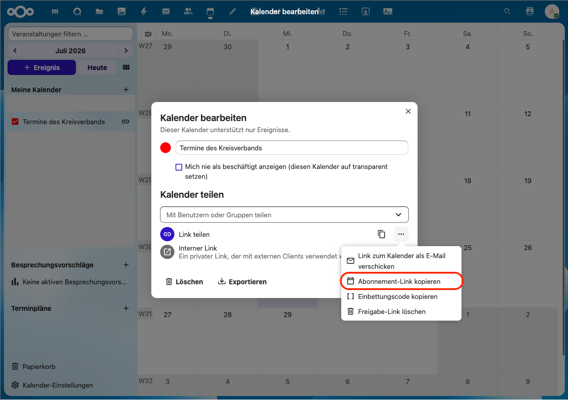Viewport: 568px width, 400px height.
Task: Go to previous month with left chevron
Action: (x=15, y=51)
